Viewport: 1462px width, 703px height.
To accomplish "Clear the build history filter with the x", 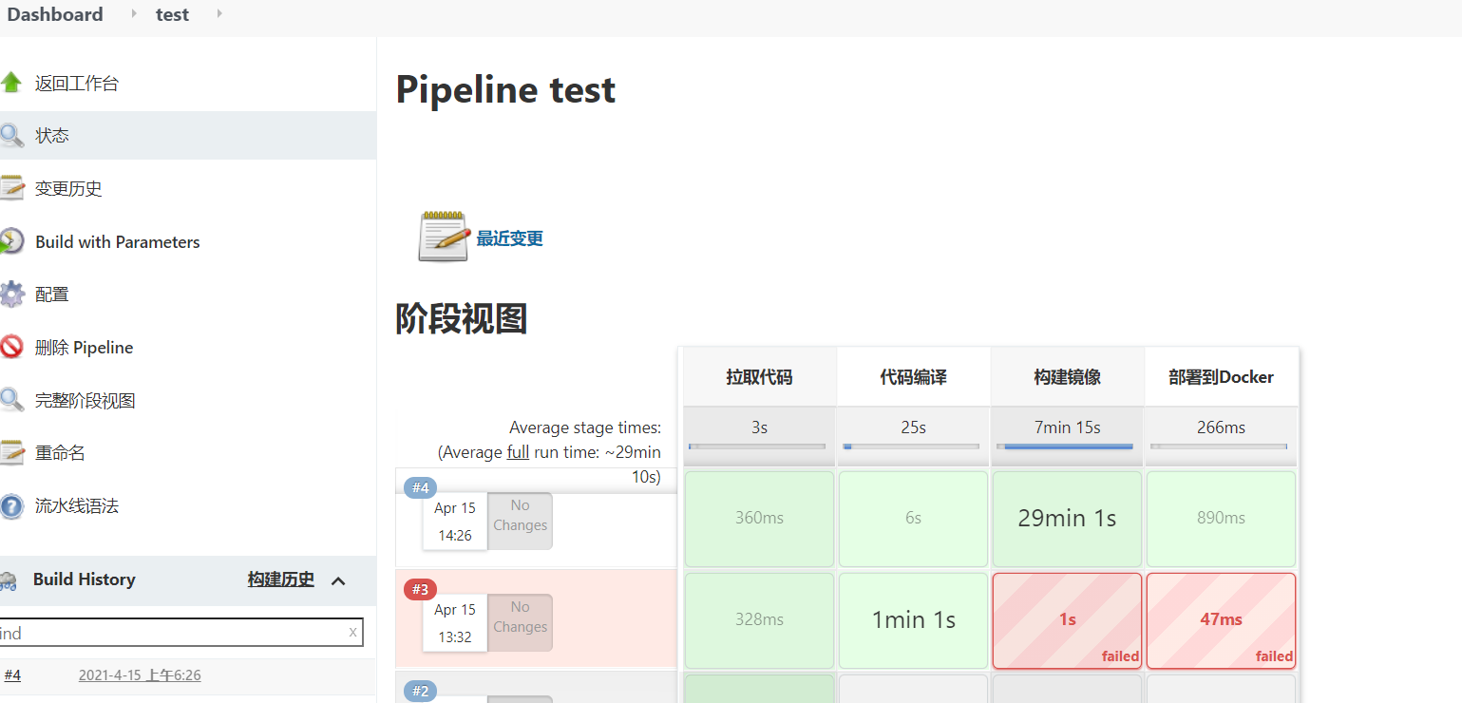I will tap(352, 632).
